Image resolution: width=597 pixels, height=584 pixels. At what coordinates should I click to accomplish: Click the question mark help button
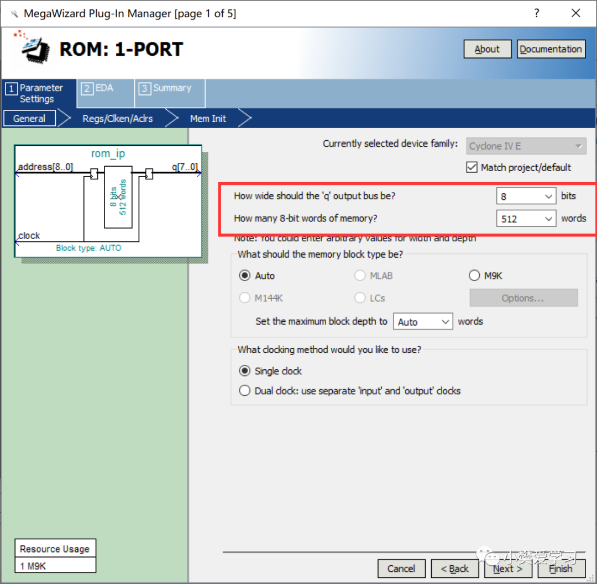point(536,13)
